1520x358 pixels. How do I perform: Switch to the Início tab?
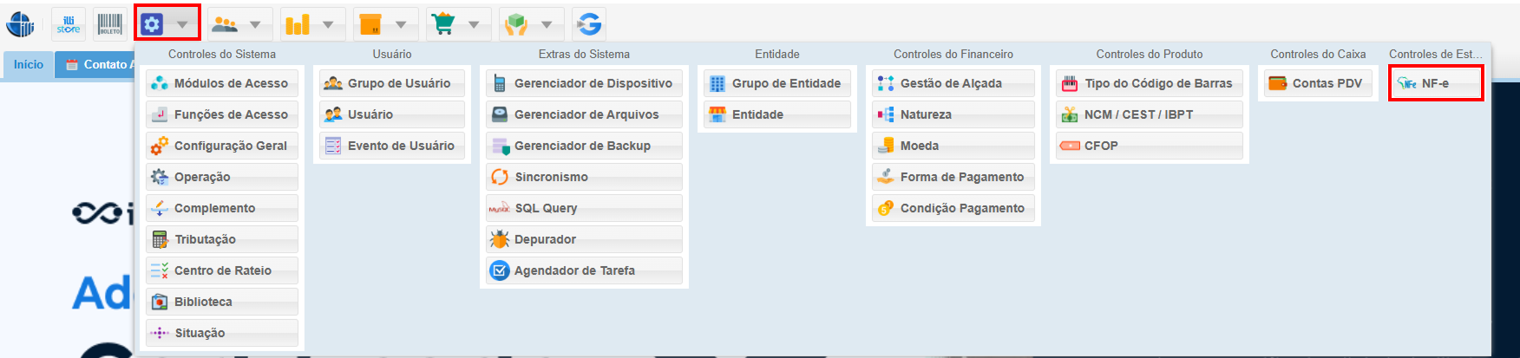[x=29, y=65]
